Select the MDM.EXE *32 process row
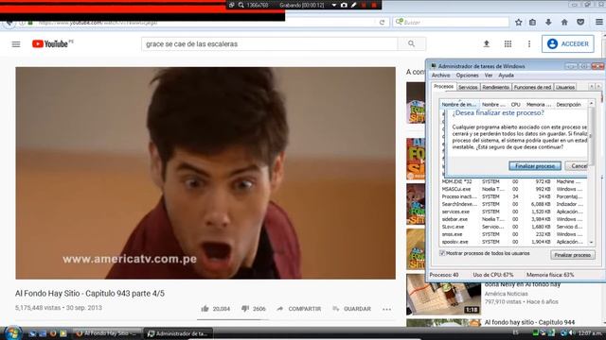The width and height of the screenshot is (606, 340). click(x=513, y=181)
